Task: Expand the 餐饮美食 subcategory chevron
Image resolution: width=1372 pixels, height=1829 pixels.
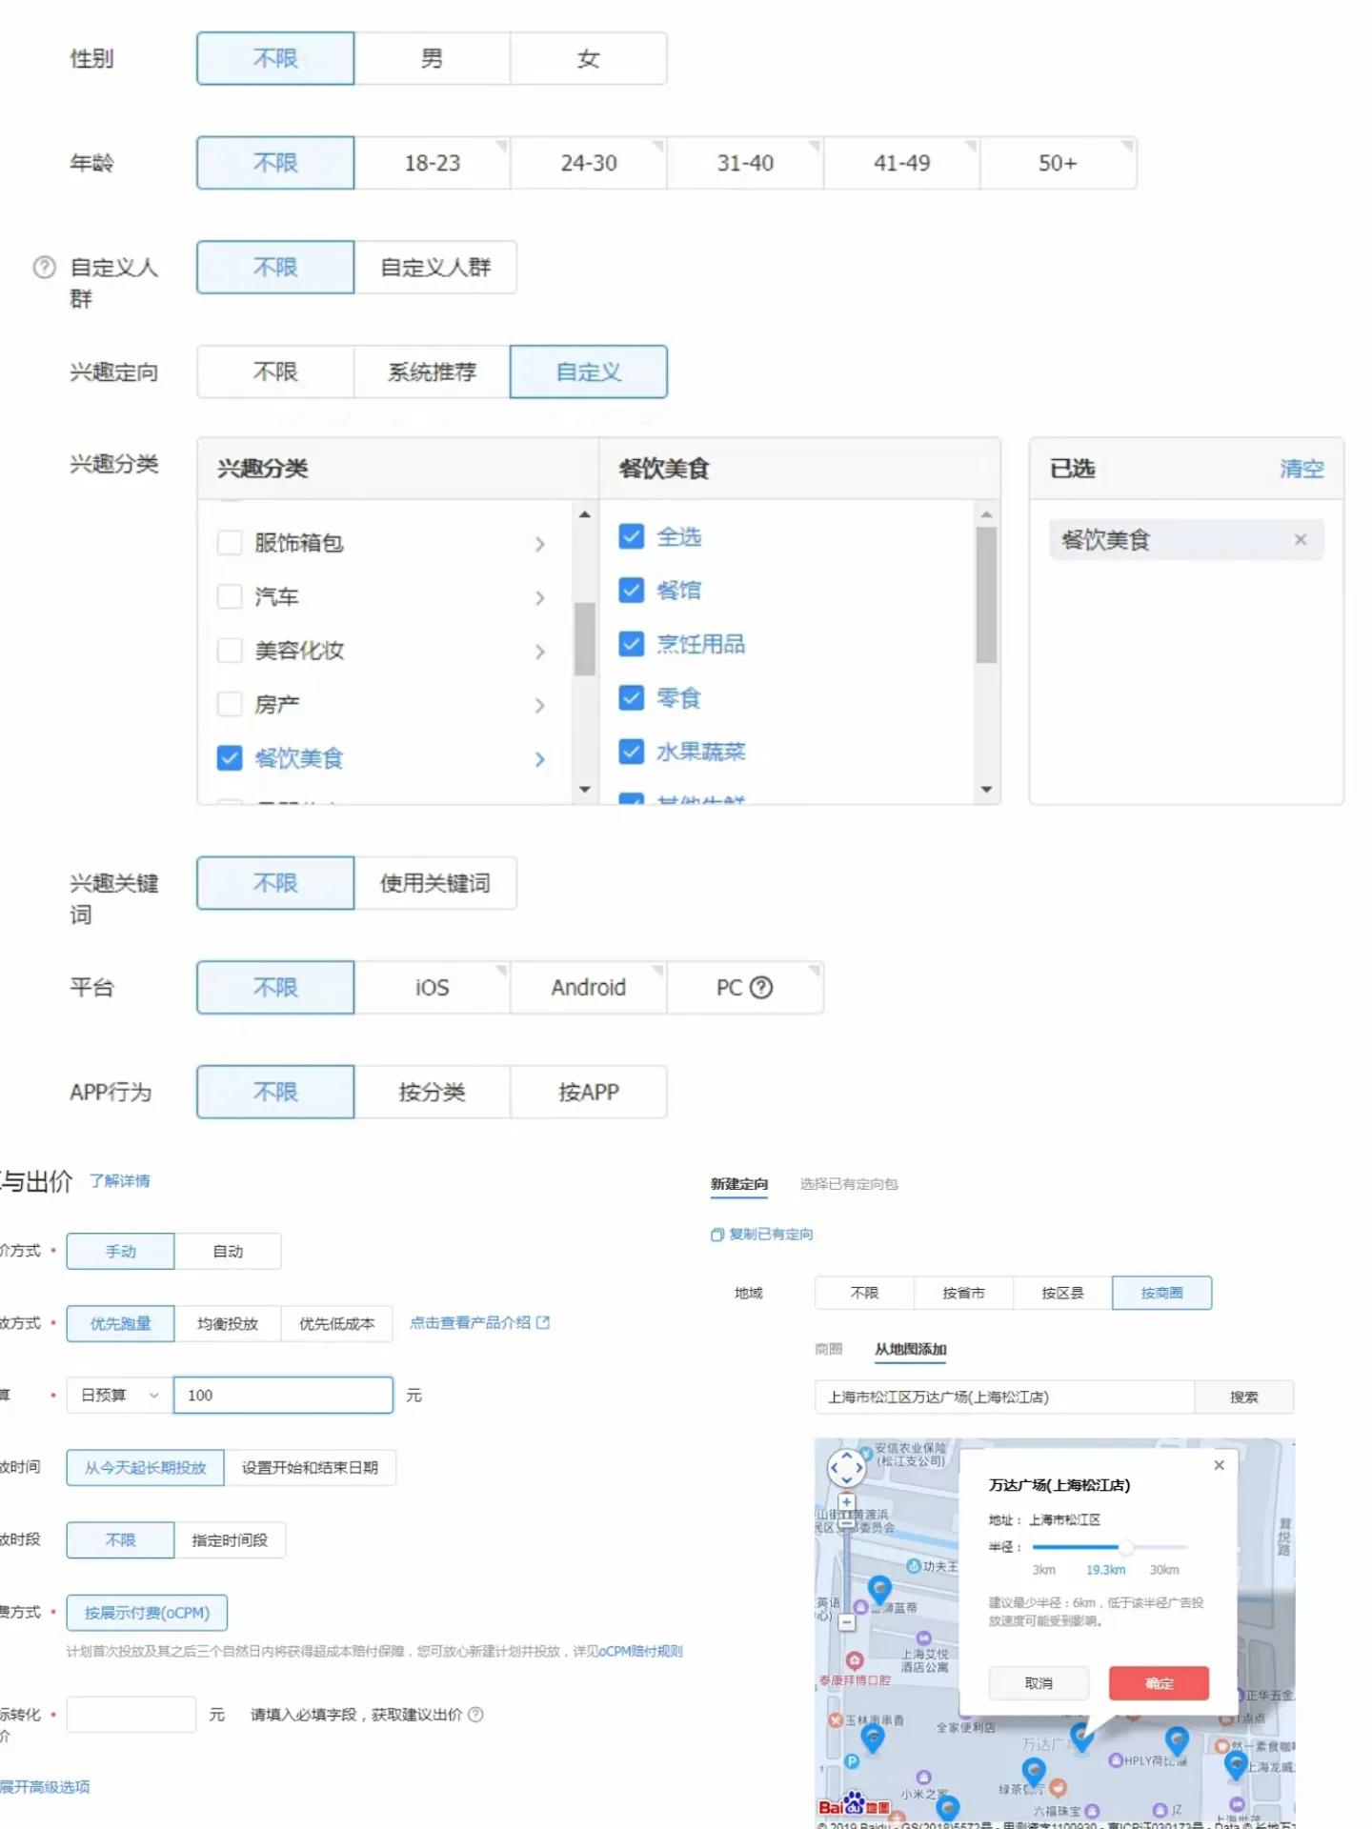Action: click(x=540, y=759)
